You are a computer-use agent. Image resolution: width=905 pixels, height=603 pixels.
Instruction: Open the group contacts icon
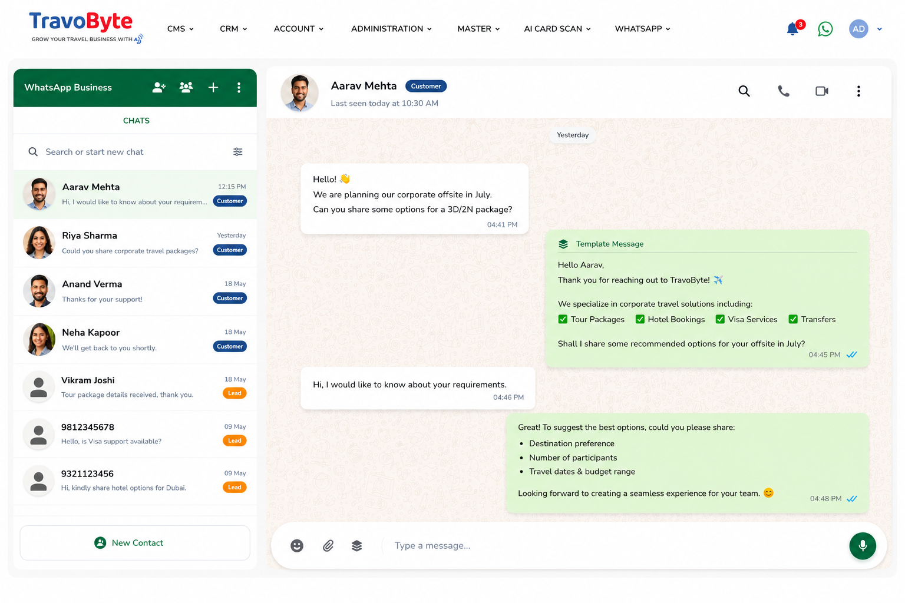186,87
